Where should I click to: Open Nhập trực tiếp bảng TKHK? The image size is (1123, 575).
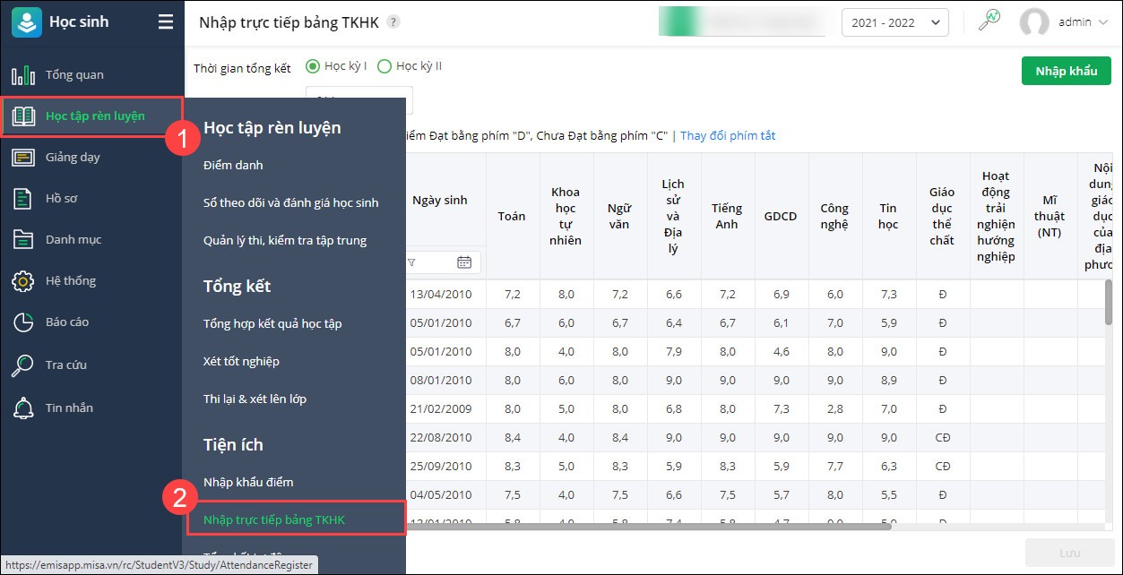point(274,520)
